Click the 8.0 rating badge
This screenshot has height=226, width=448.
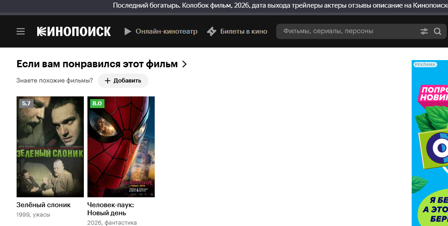click(x=97, y=104)
